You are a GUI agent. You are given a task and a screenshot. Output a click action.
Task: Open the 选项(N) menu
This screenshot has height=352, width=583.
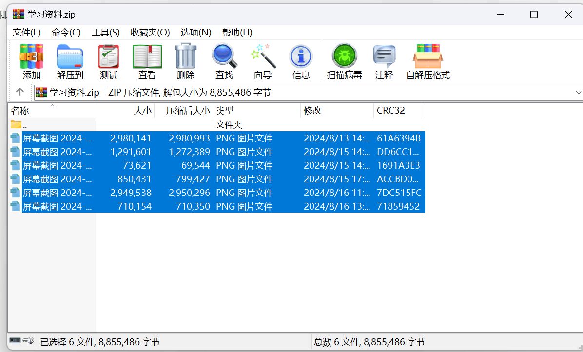click(196, 32)
